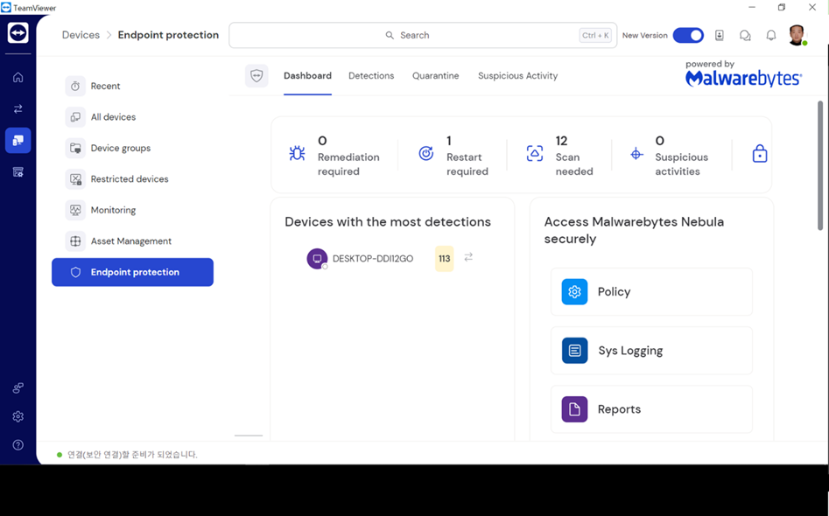Click the 'Access Malwarebytes Nebula securely' heading
The width and height of the screenshot is (829, 516).
634,230
